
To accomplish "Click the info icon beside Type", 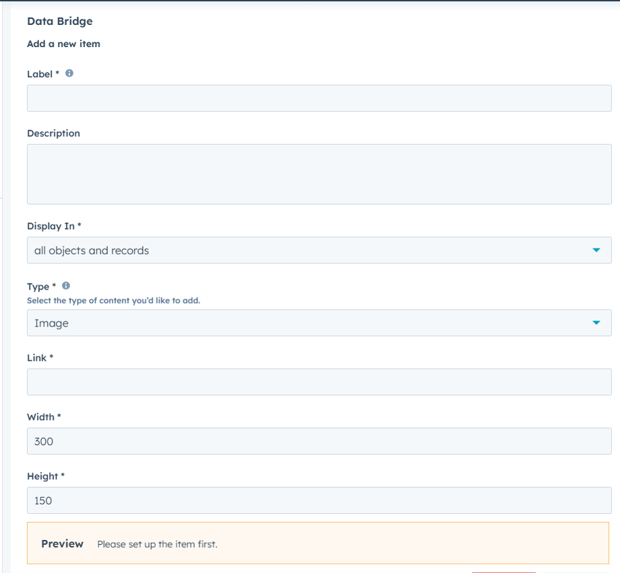I will (66, 285).
